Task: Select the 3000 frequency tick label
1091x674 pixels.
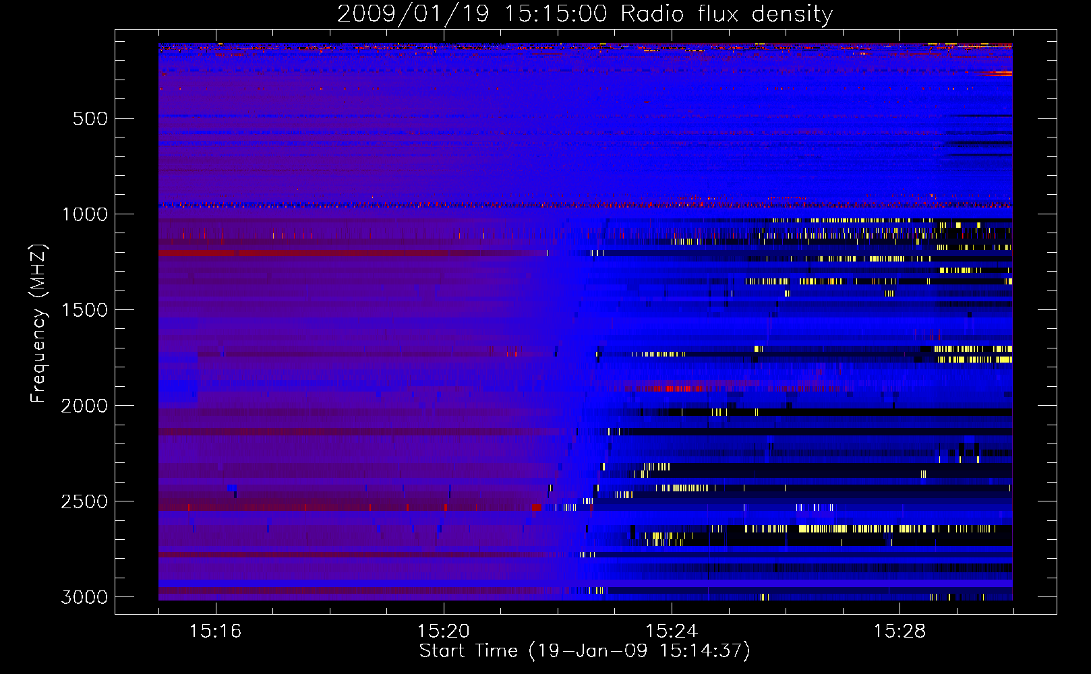Action: [84, 597]
